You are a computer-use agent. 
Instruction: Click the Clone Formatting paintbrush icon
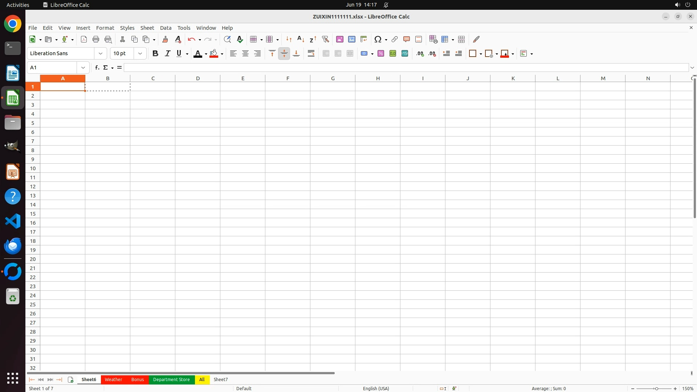click(165, 39)
